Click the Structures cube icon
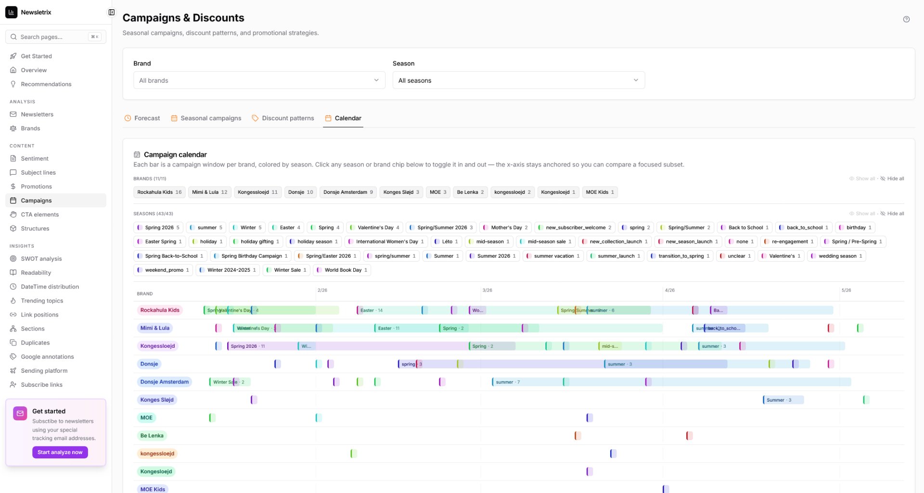Image resolution: width=924 pixels, height=493 pixels. click(13, 228)
